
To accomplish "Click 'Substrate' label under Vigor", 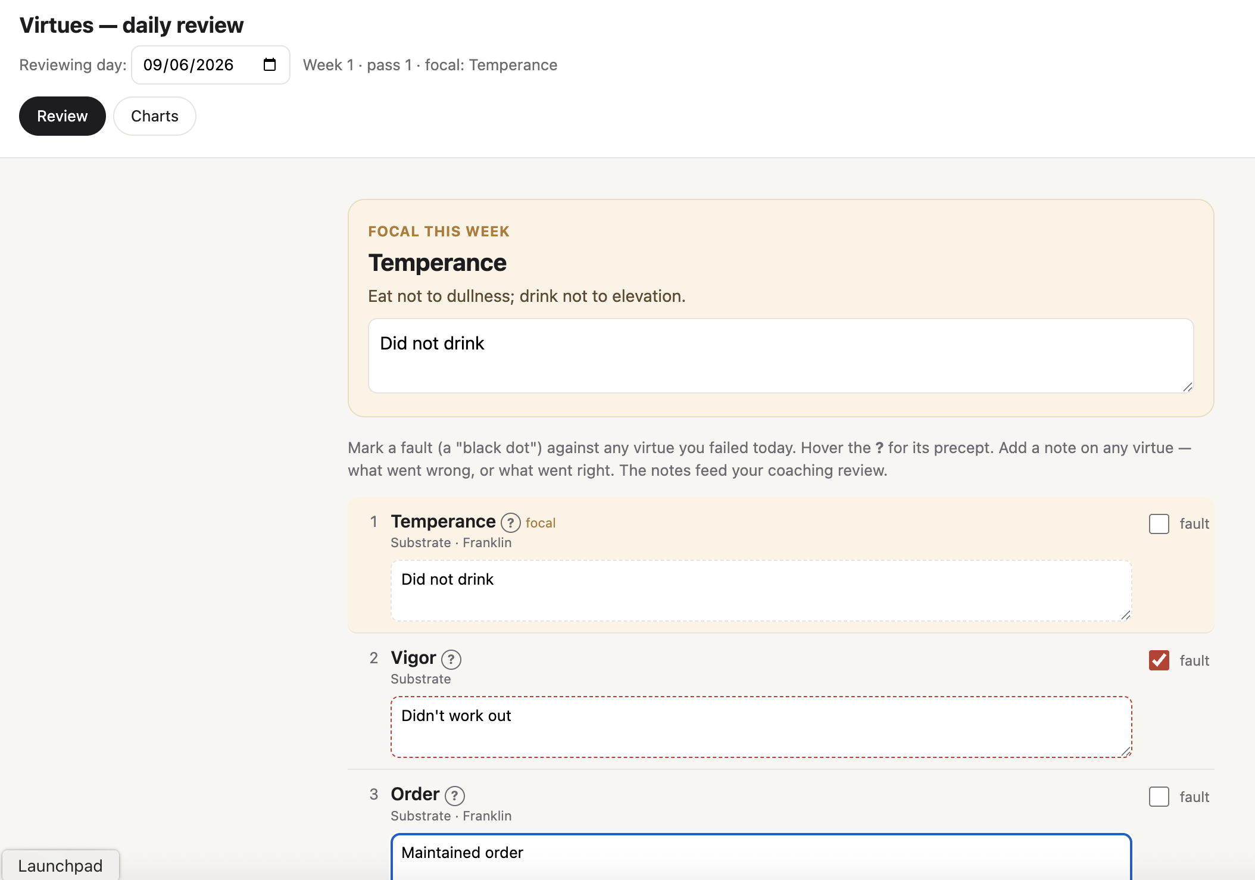I will click(x=420, y=679).
